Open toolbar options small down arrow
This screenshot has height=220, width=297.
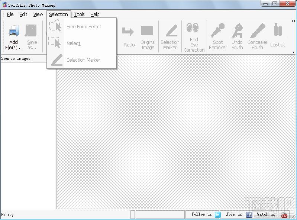293,52
